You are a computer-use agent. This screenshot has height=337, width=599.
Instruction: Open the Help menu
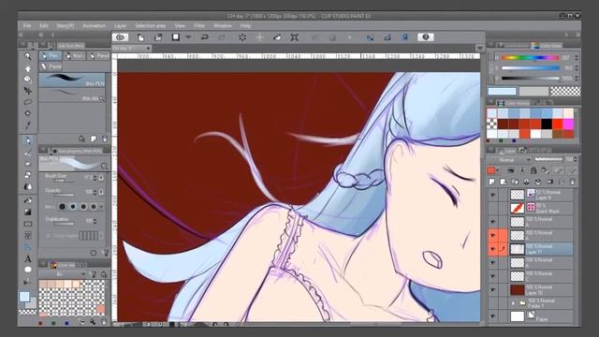coord(245,25)
